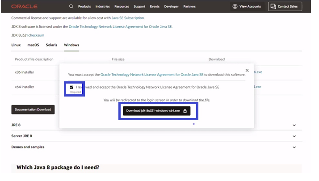Open the Support menu
This screenshot has height=181, width=319.
(x=139, y=7)
